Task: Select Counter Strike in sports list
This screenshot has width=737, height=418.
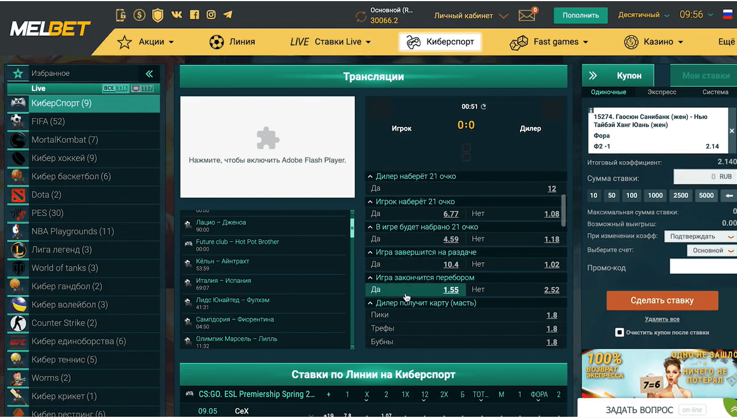Action: (83, 323)
